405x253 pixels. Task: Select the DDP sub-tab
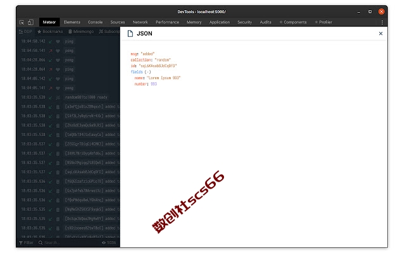click(25, 32)
